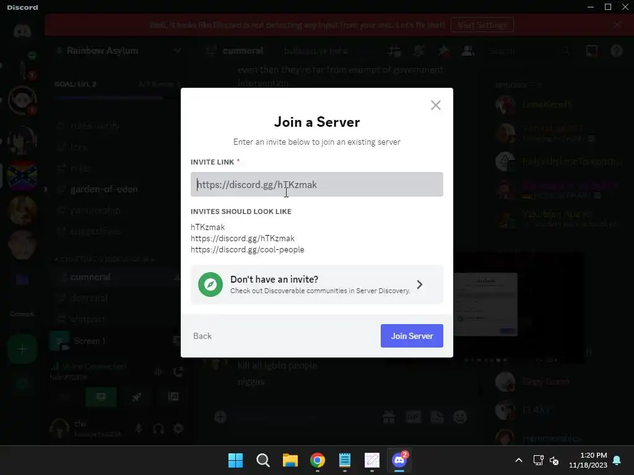
Task: Open Pinned Messages icon in header
Action: pyautogui.click(x=443, y=51)
